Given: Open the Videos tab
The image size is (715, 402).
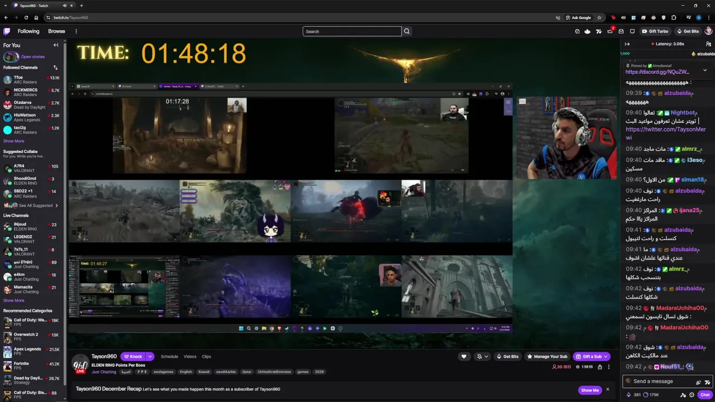Looking at the screenshot, I should click(x=190, y=356).
